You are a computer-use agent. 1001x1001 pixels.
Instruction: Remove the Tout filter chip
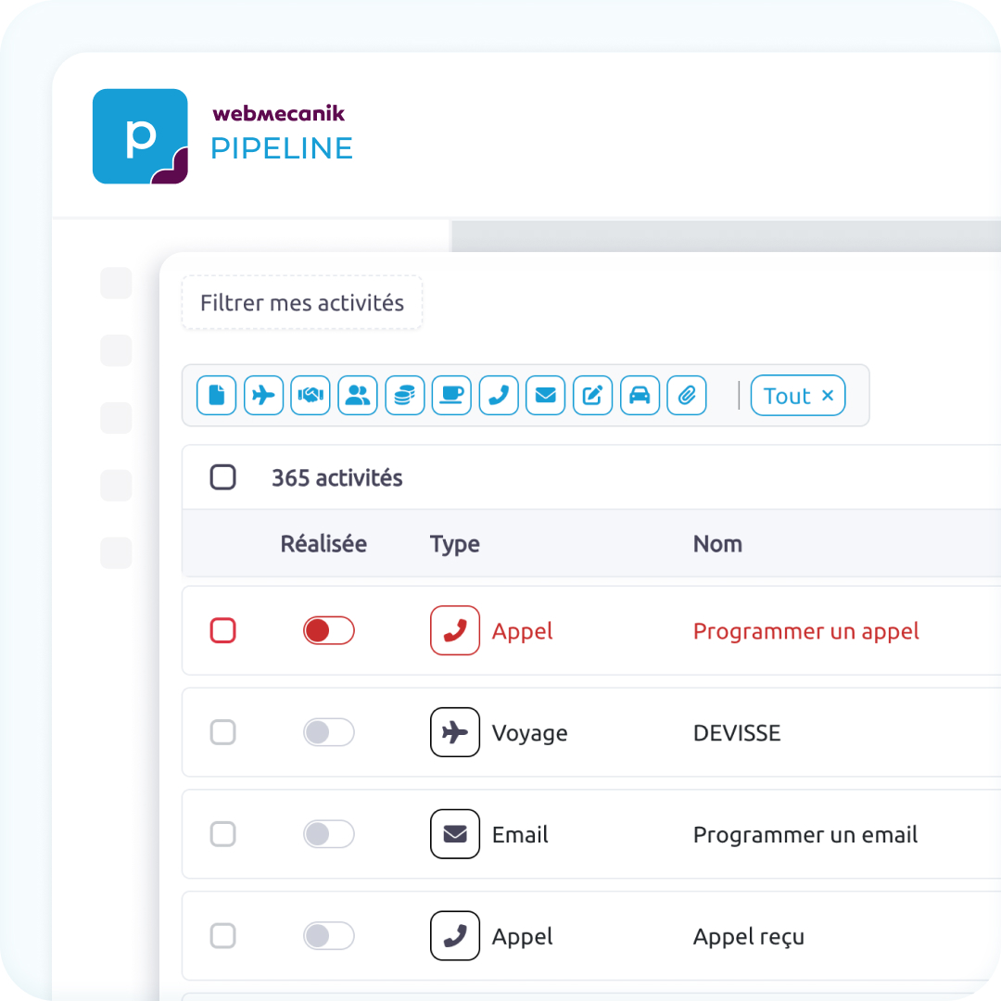(x=826, y=396)
